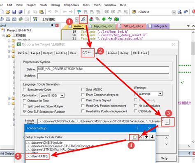Open the Peripherals menu
195x163 pixels.
coord(71,5)
